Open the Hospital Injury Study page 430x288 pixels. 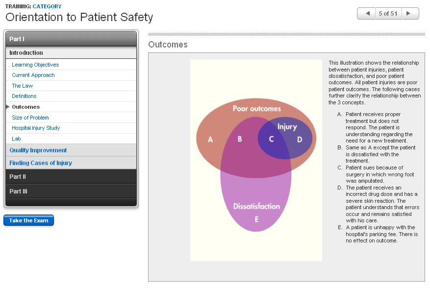point(36,128)
